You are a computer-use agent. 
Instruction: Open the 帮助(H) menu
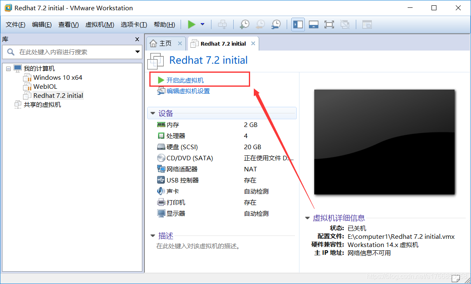pyautogui.click(x=164, y=25)
